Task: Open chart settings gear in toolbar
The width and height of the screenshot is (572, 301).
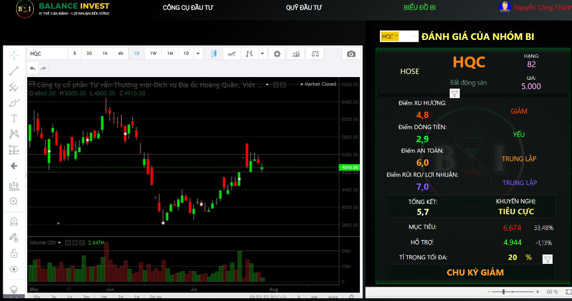Action: click(x=277, y=54)
